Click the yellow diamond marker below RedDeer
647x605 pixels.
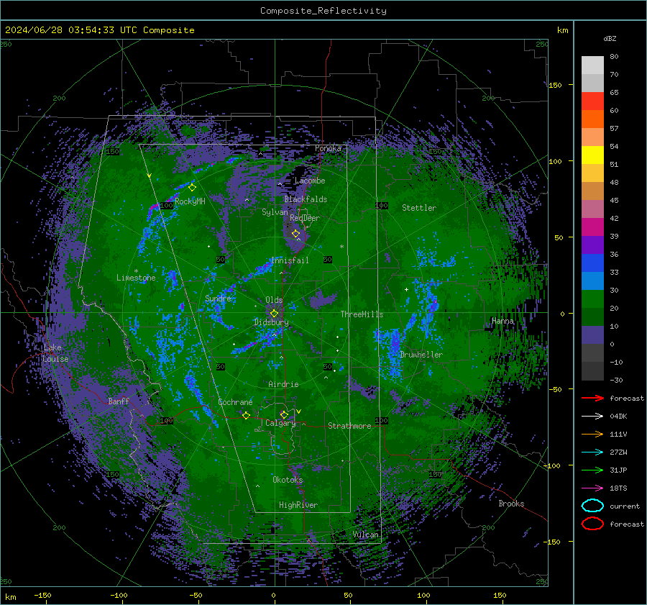click(295, 234)
